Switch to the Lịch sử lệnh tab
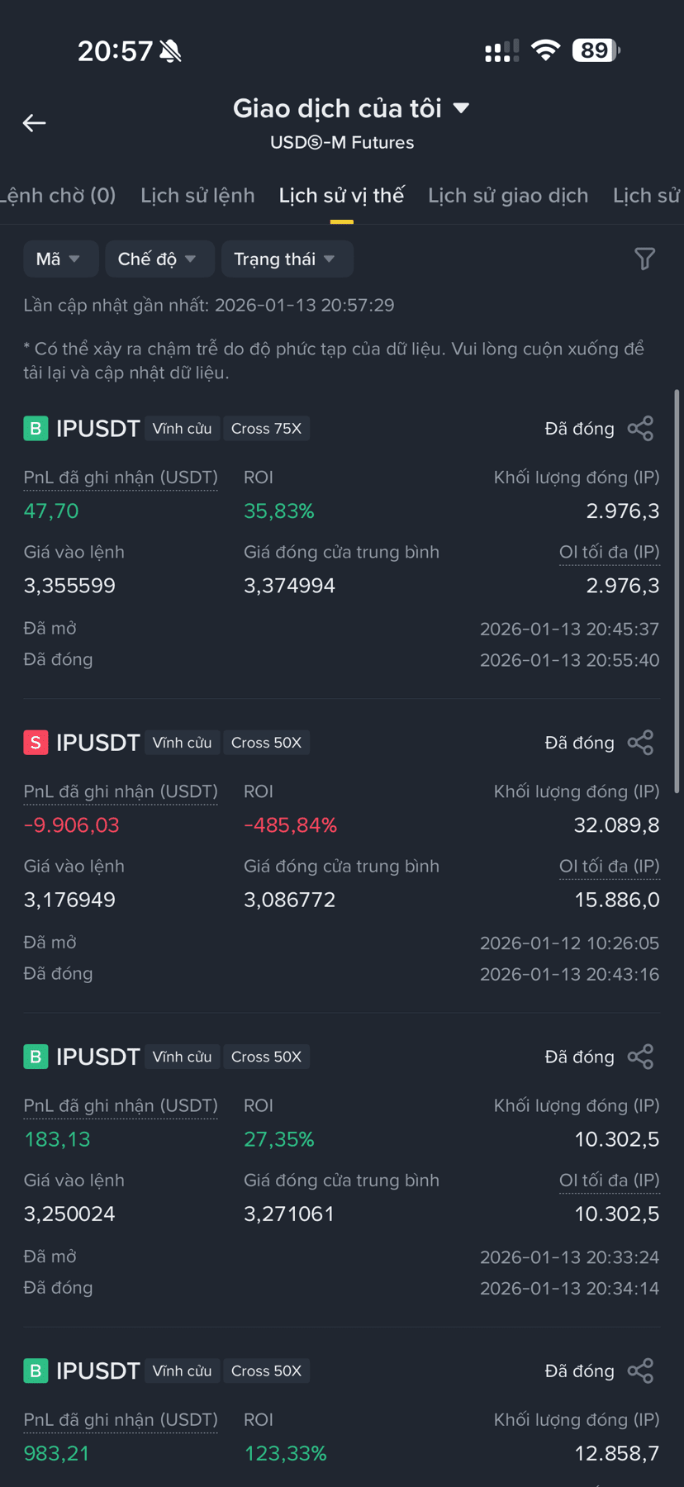Image resolution: width=684 pixels, height=1487 pixels. point(197,196)
